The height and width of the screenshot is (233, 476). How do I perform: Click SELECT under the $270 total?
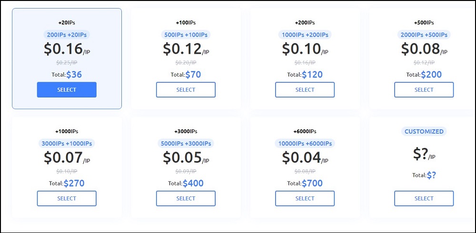(x=67, y=198)
